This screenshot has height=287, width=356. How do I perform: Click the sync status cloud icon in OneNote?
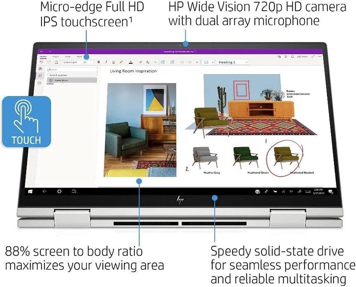279,57
